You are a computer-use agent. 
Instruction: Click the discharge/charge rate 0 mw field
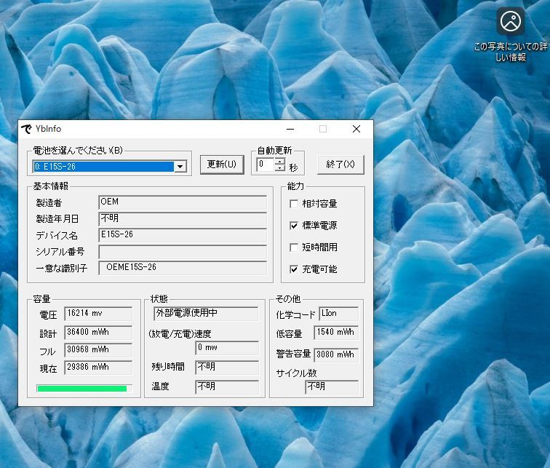[227, 348]
